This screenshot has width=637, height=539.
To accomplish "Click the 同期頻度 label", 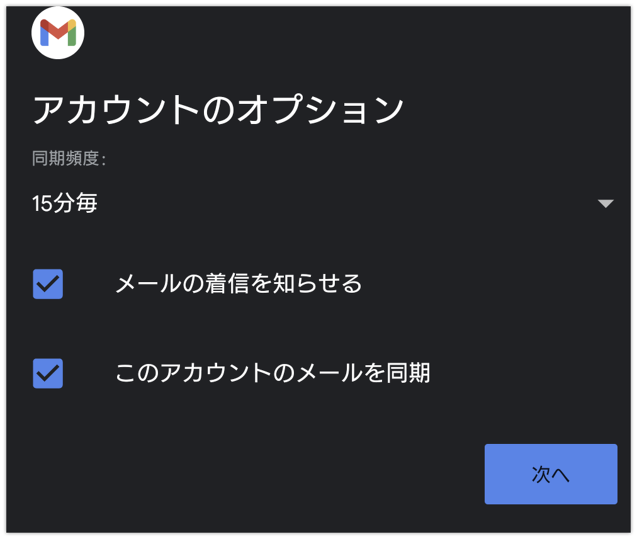I will pyautogui.click(x=69, y=158).
